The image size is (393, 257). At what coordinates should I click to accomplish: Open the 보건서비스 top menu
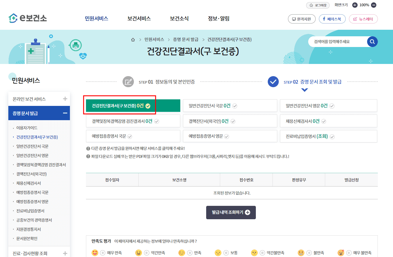(139, 18)
